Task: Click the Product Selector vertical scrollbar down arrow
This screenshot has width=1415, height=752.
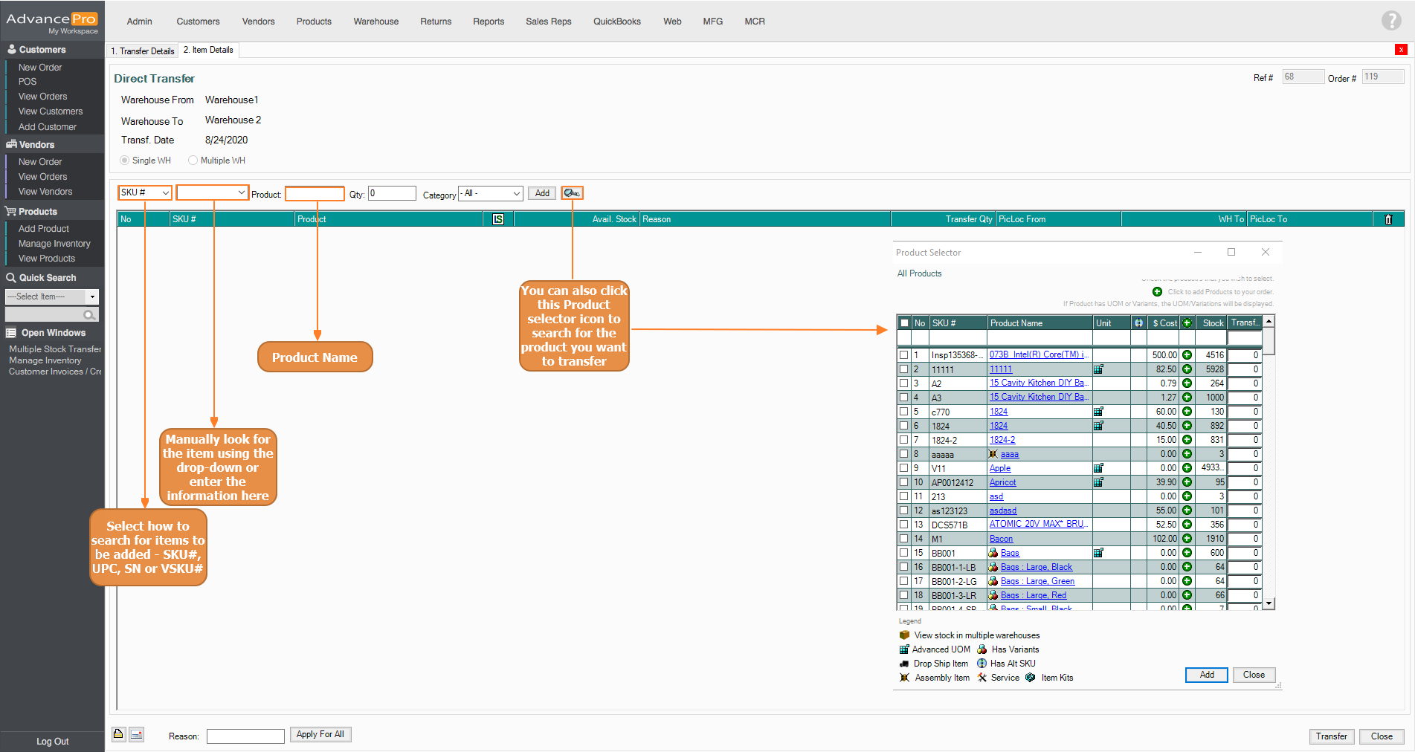Action: click(x=1269, y=603)
